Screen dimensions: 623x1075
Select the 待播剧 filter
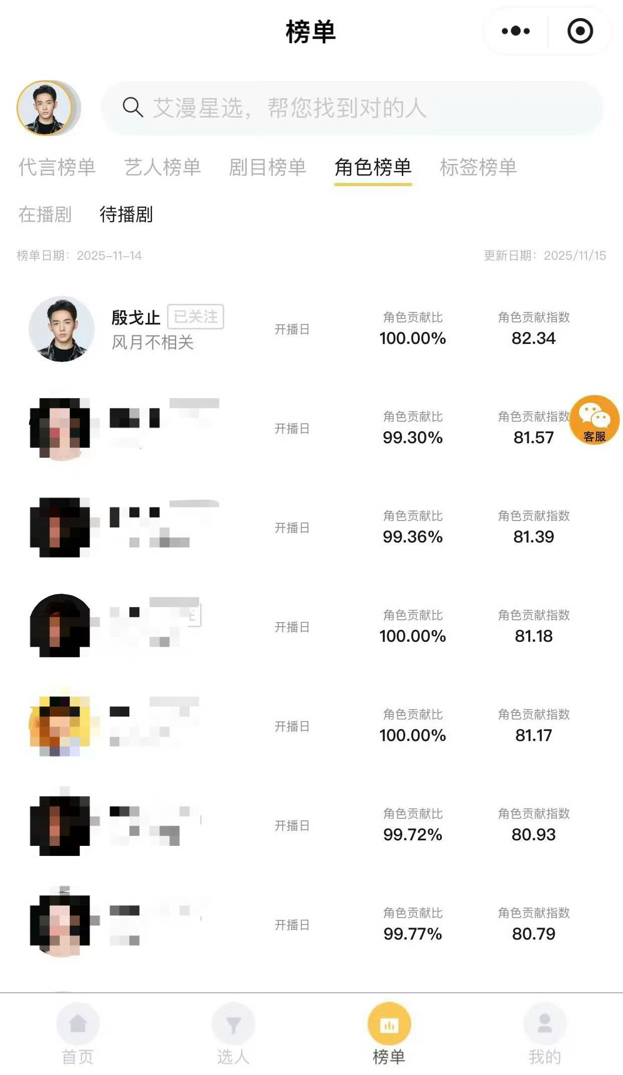tap(126, 215)
